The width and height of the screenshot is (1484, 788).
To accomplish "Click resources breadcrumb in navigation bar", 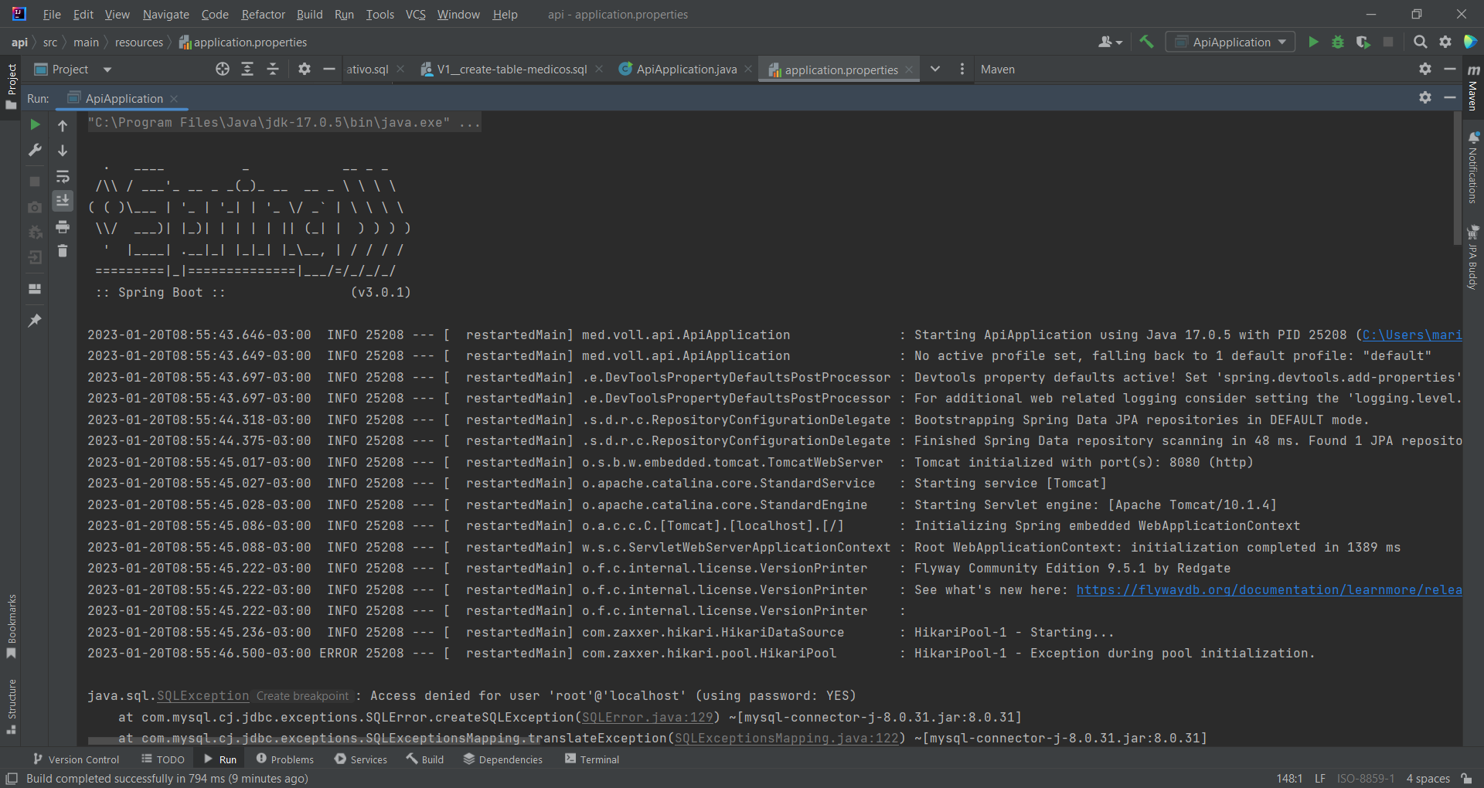I will tap(139, 42).
